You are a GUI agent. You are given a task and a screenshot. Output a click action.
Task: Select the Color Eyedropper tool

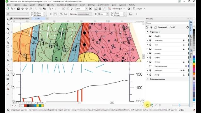(x=8, y=84)
